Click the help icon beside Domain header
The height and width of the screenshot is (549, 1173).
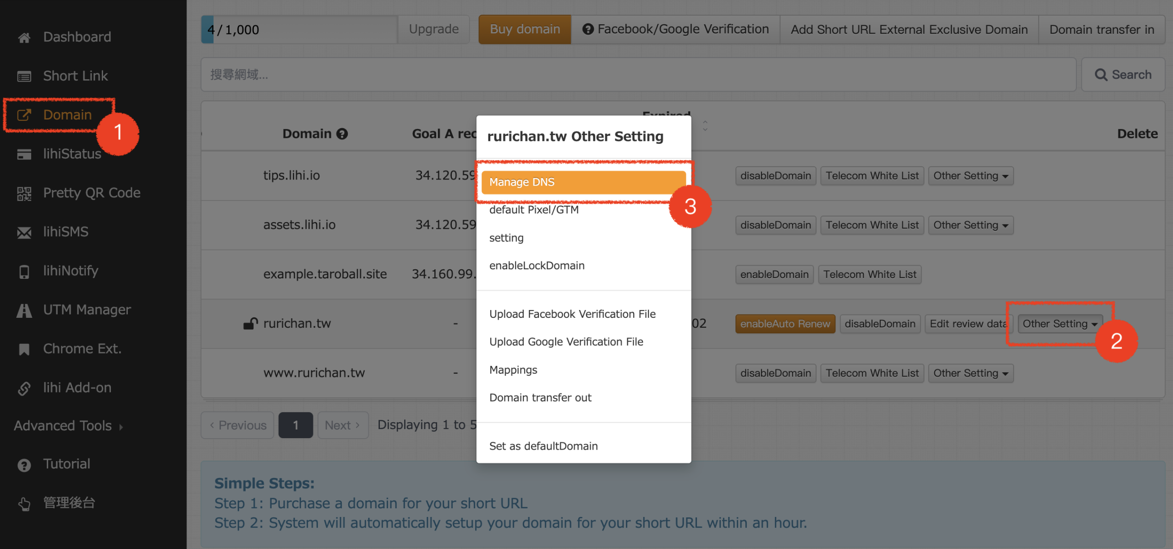pyautogui.click(x=342, y=134)
